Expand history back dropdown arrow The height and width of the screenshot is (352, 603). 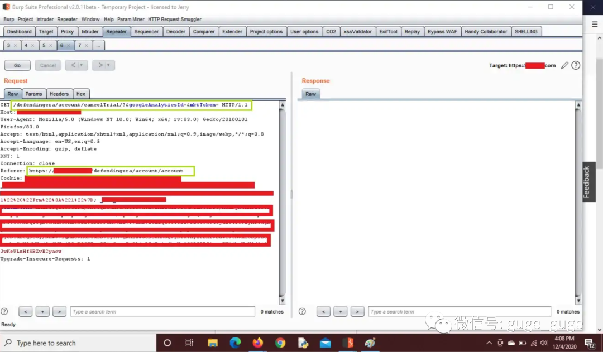(x=81, y=65)
